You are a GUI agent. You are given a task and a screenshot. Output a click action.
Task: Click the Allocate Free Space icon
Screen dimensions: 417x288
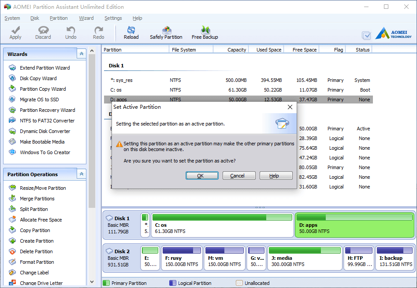click(12, 220)
